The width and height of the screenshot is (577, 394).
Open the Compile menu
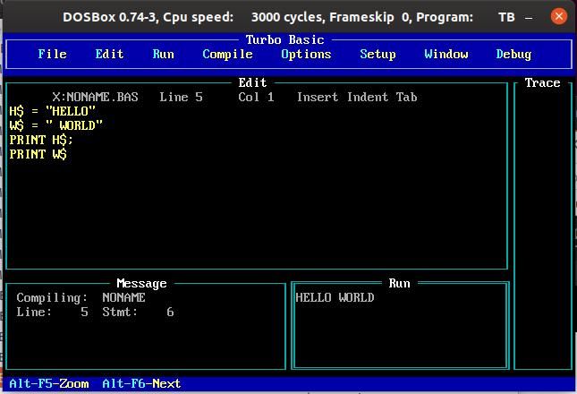227,55
